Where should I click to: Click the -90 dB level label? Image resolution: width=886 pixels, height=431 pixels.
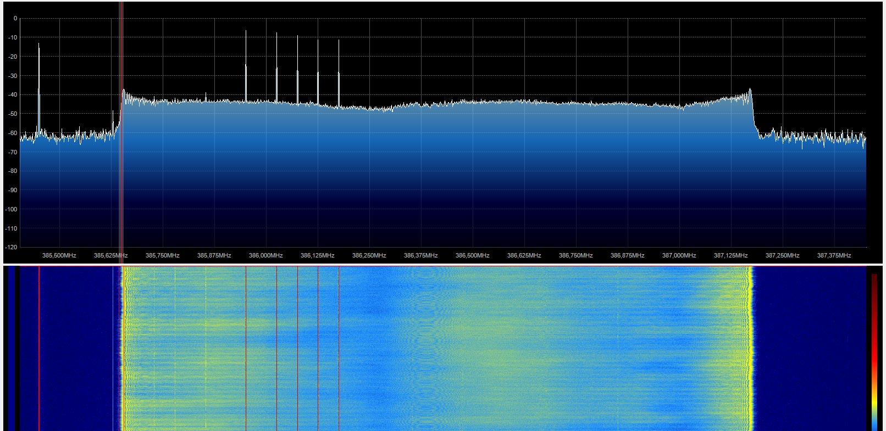click(x=12, y=190)
